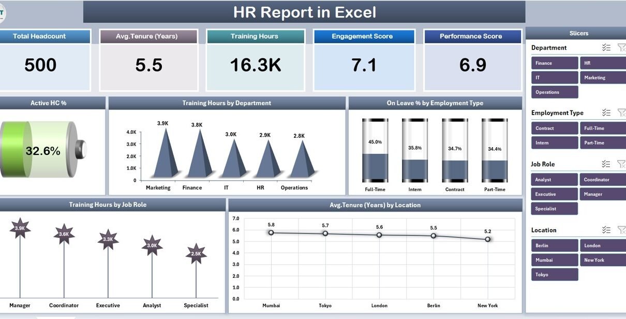
Task: Pick the Analyst job role button
Action: click(555, 180)
